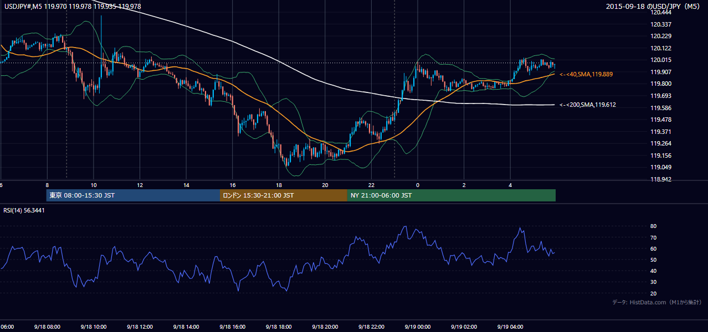Click the 9/18 16:00 bottom time label
708x332 pixels.
tap(232, 326)
